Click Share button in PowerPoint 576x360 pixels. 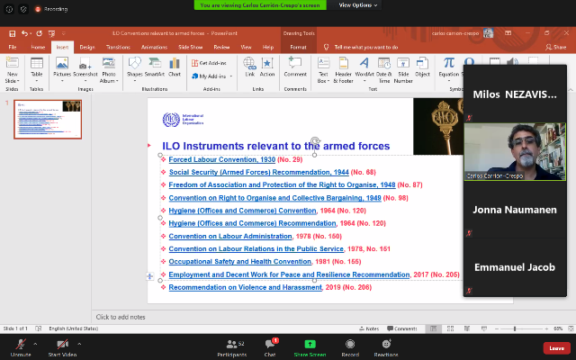(556, 47)
